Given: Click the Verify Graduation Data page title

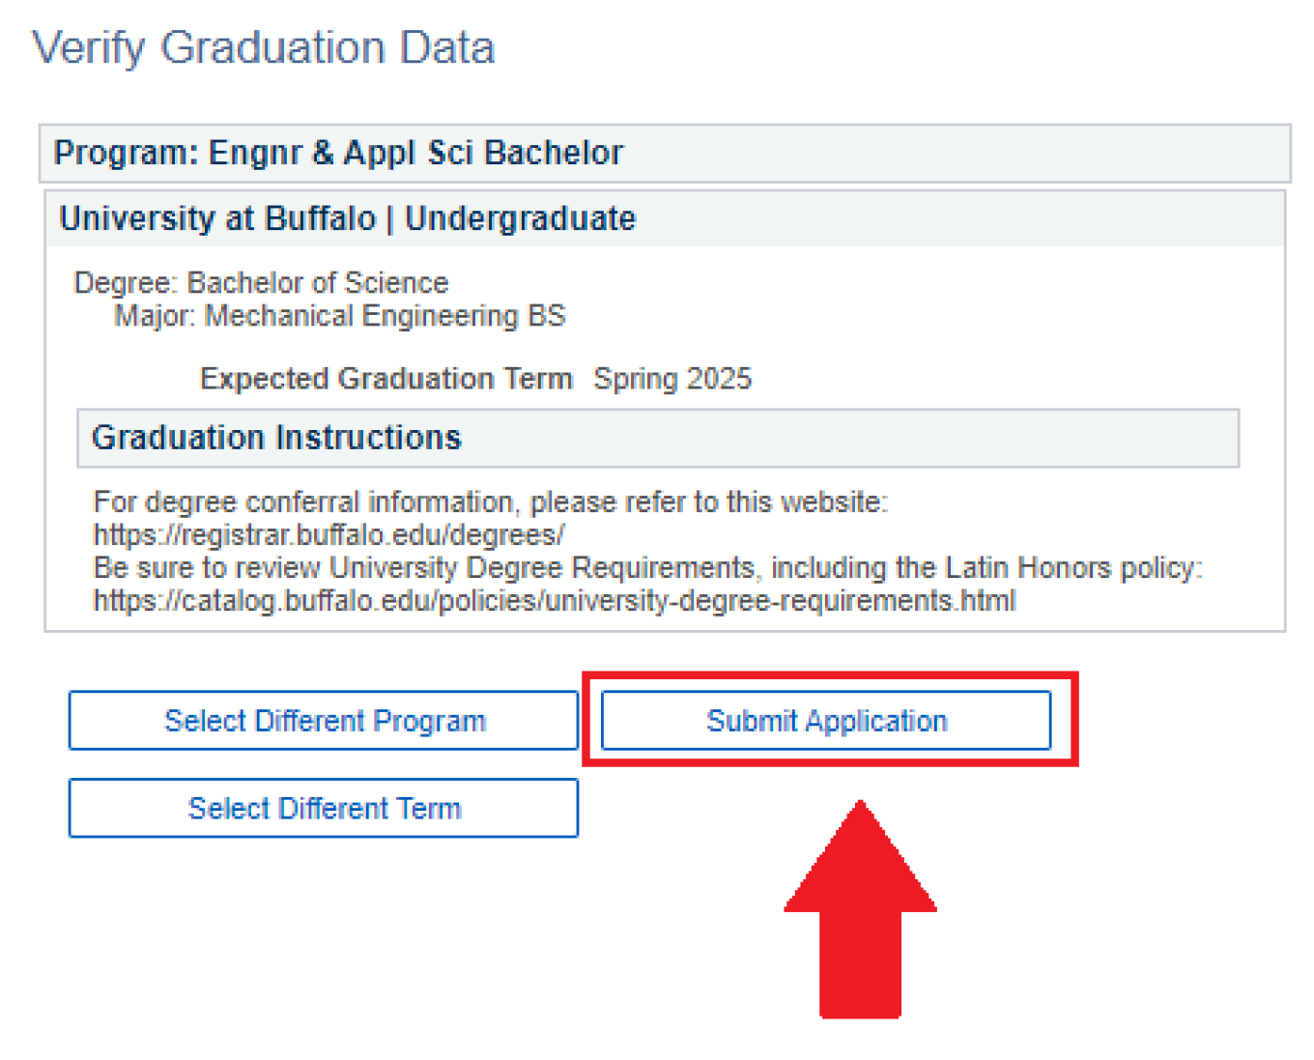Looking at the screenshot, I should pos(263,46).
